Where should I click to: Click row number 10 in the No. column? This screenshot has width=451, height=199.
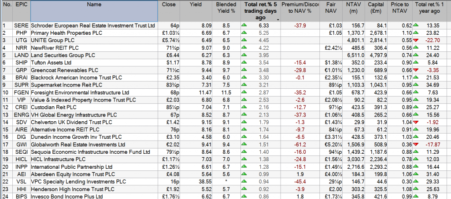point(6,93)
